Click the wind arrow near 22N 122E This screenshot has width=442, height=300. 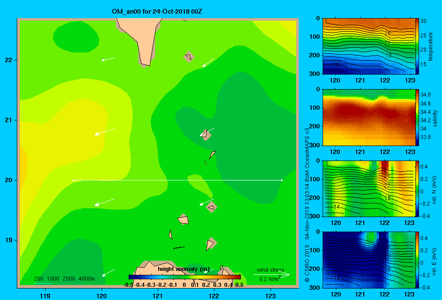pyautogui.click(x=208, y=63)
